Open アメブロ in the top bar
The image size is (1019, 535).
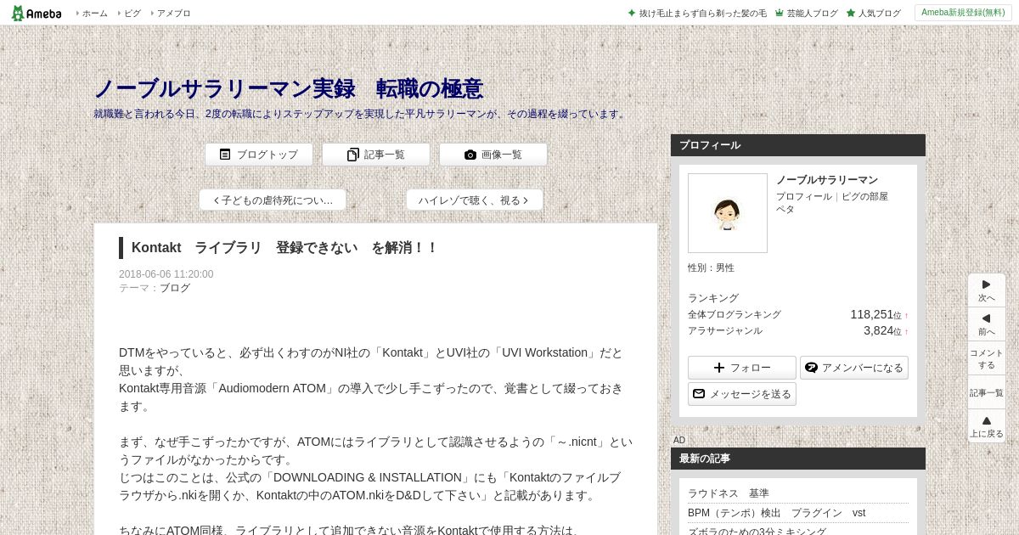173,14
